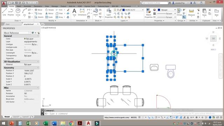Activate the Fillet command
224x126 pixels.
click(59, 13)
